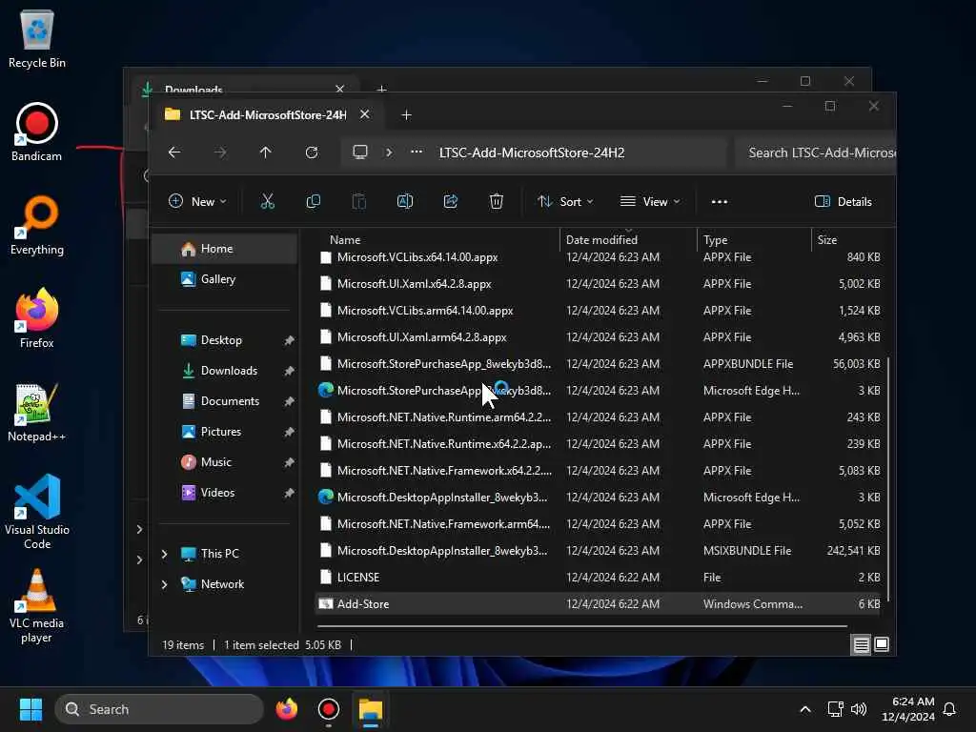976x732 pixels.
Task: Open the View dropdown menu
Action: [650, 202]
